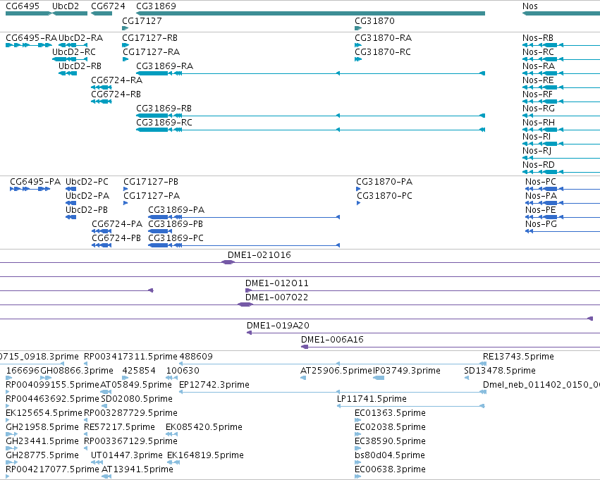The height and width of the screenshot is (480, 600).
Task: Click protein UbcD2-PB
Action: tap(87, 210)
